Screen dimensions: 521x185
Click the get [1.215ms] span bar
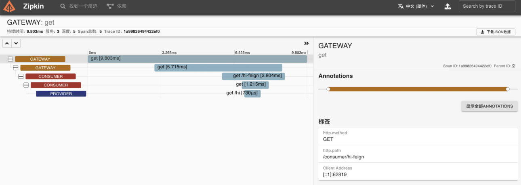click(255, 85)
